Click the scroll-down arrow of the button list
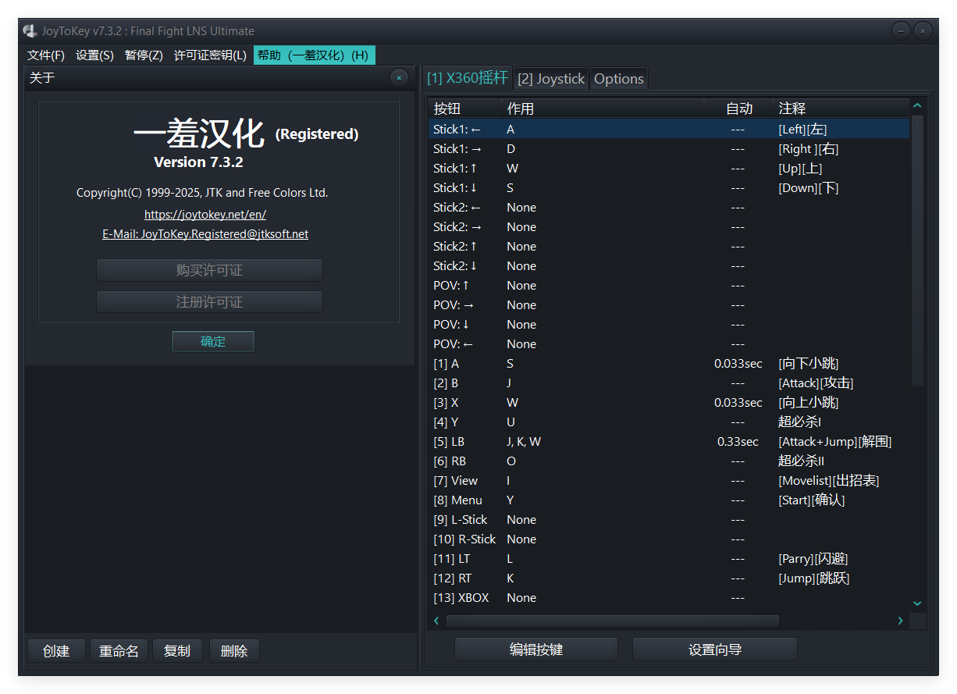 pos(917,603)
